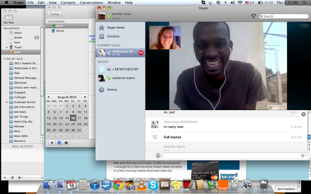The height and width of the screenshot is (194, 311).
Task: Open VLC from the Dock
Action: pyautogui.click(x=141, y=185)
